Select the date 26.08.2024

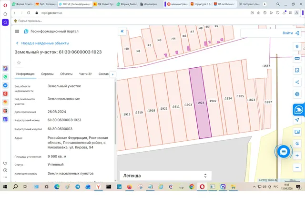click(57, 112)
